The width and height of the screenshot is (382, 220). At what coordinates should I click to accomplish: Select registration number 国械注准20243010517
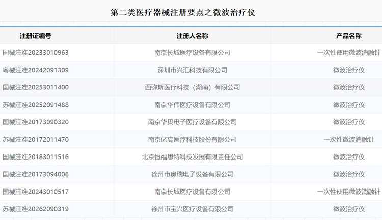[x=36, y=192]
